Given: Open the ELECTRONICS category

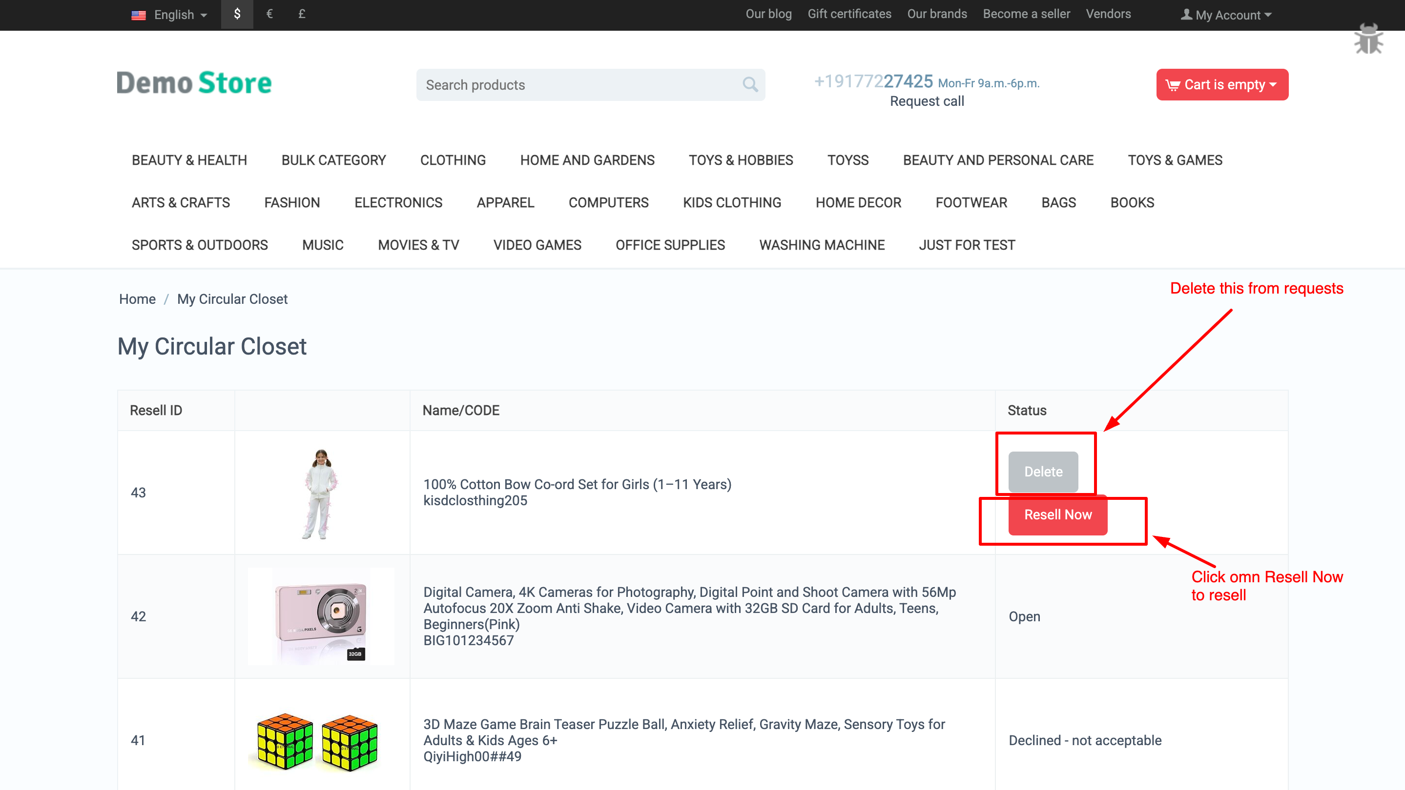Looking at the screenshot, I should 398,202.
